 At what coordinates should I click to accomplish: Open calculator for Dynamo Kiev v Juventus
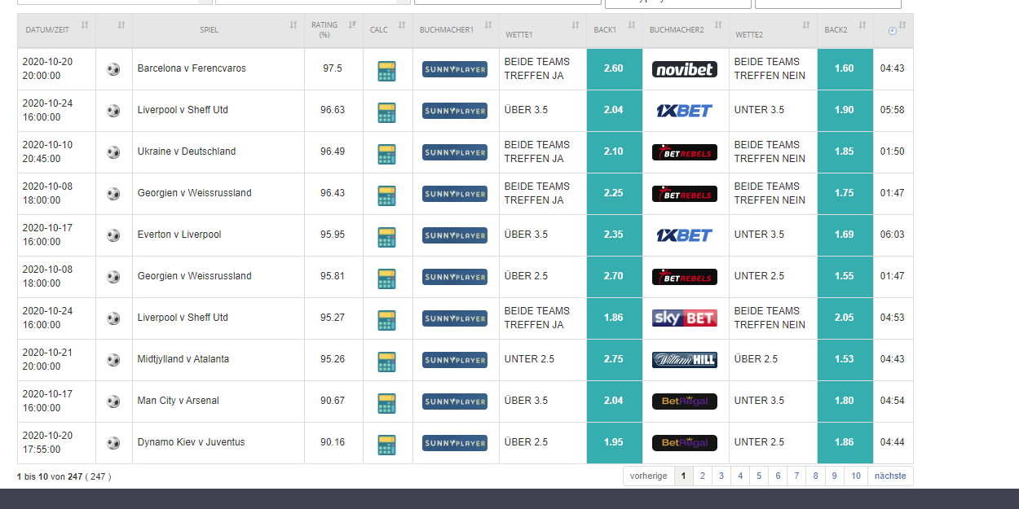click(387, 445)
